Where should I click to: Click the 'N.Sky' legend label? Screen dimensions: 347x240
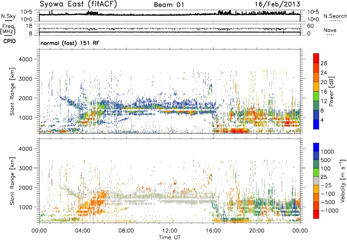tap(8, 16)
